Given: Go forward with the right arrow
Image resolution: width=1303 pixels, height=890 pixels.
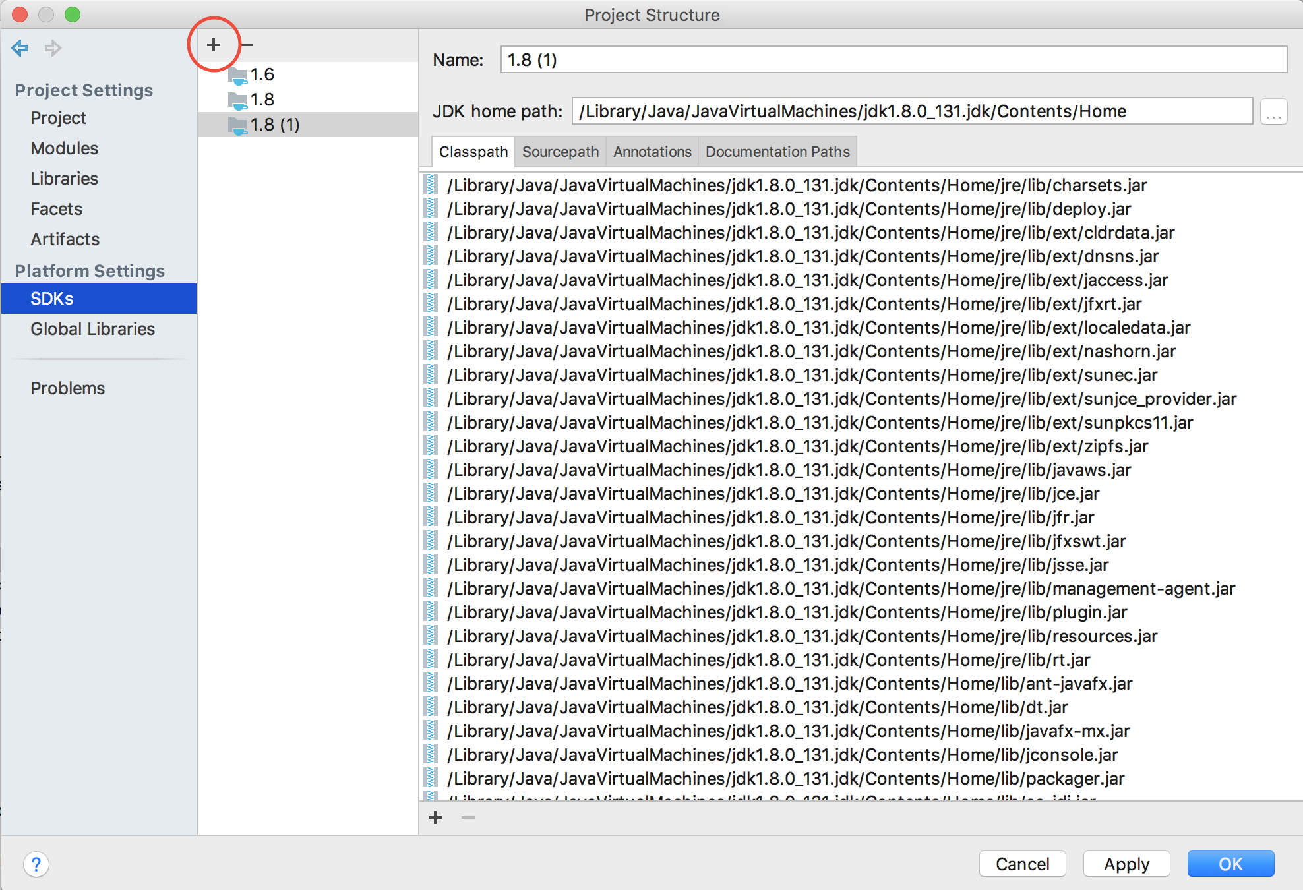Looking at the screenshot, I should tap(53, 47).
